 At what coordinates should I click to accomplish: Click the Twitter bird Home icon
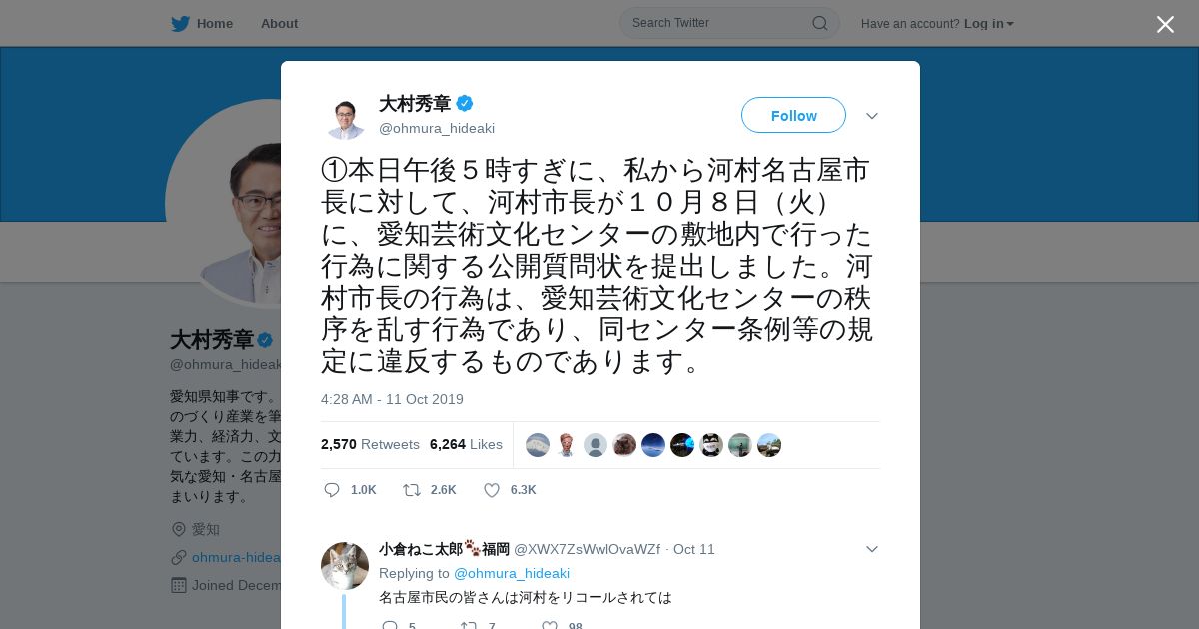point(180,23)
